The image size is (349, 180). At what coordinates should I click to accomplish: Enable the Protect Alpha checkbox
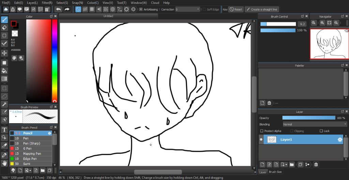click(262, 131)
